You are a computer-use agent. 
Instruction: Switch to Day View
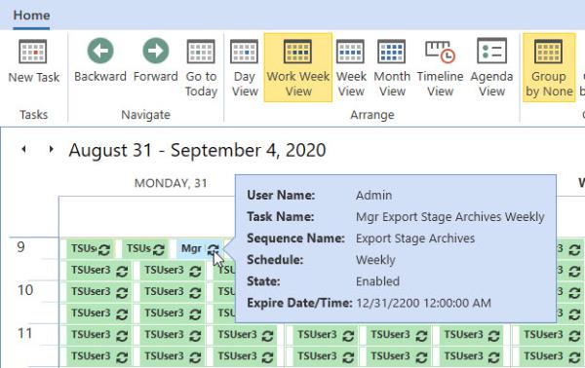tap(244, 52)
